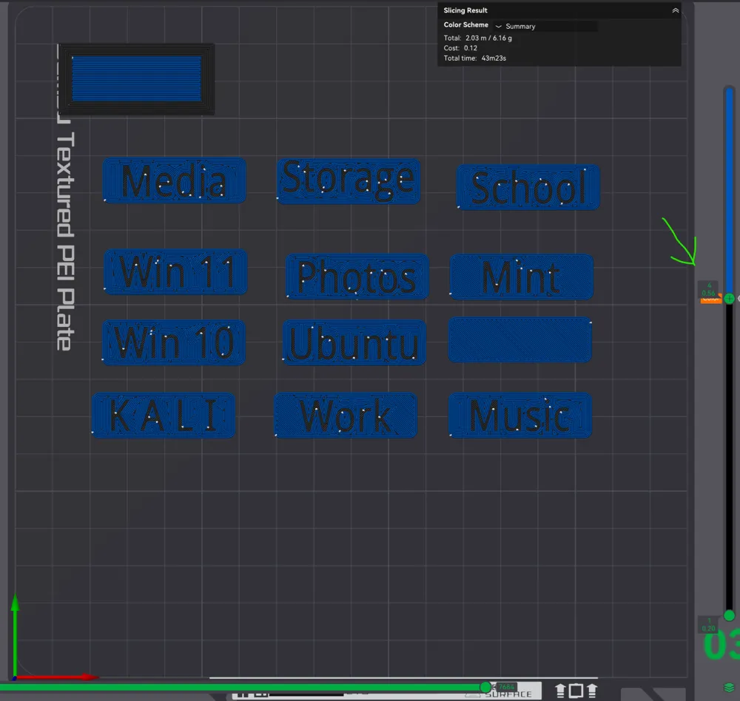Select the Work label object
Viewport: 740px width, 701px height.
[x=346, y=415]
